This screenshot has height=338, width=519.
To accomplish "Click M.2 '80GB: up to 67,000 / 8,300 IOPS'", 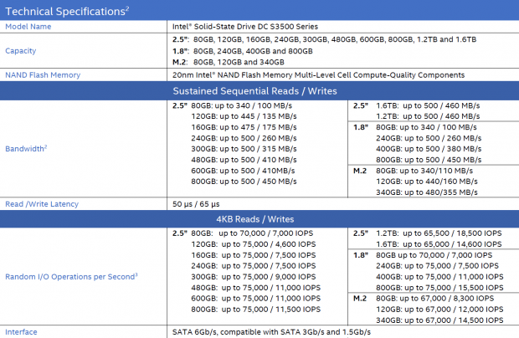I will tap(435, 299).
